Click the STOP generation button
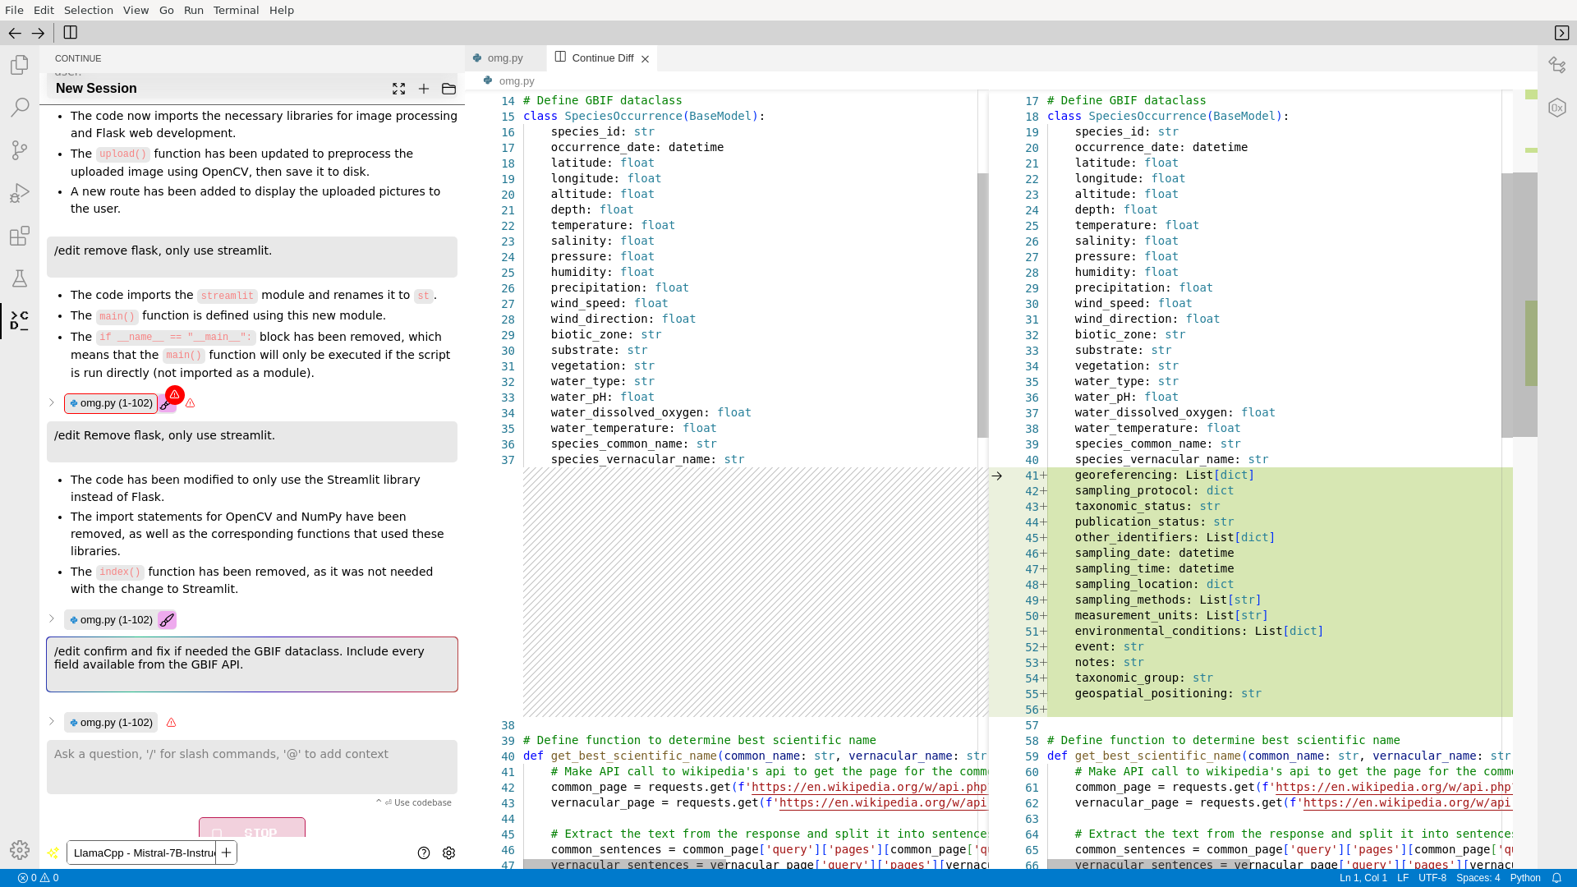The height and width of the screenshot is (887, 1577). tap(251, 828)
